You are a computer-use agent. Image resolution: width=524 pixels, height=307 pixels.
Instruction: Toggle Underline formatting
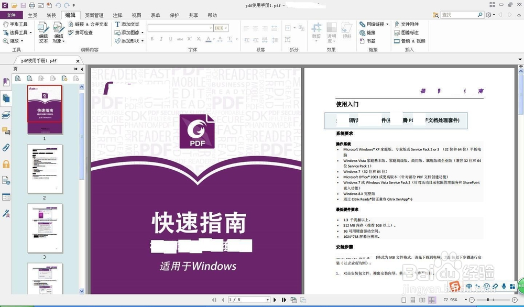(170, 39)
